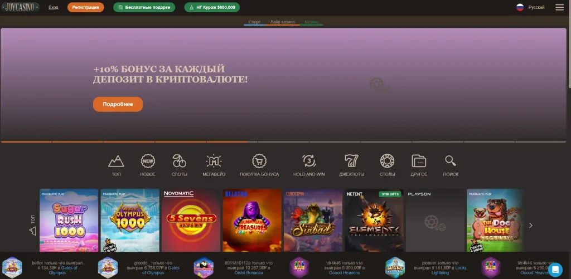Click groodd_'s Gates of Olympus game icon
The height and width of the screenshot is (279, 571).
pyautogui.click(x=108, y=268)
